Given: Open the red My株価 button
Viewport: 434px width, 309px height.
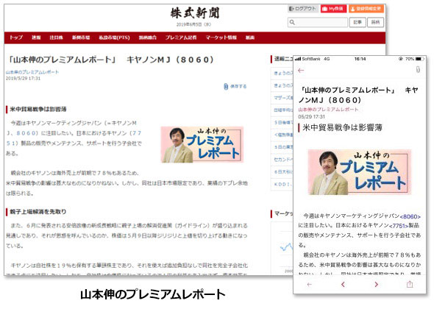Looking at the screenshot, I should [x=333, y=9].
